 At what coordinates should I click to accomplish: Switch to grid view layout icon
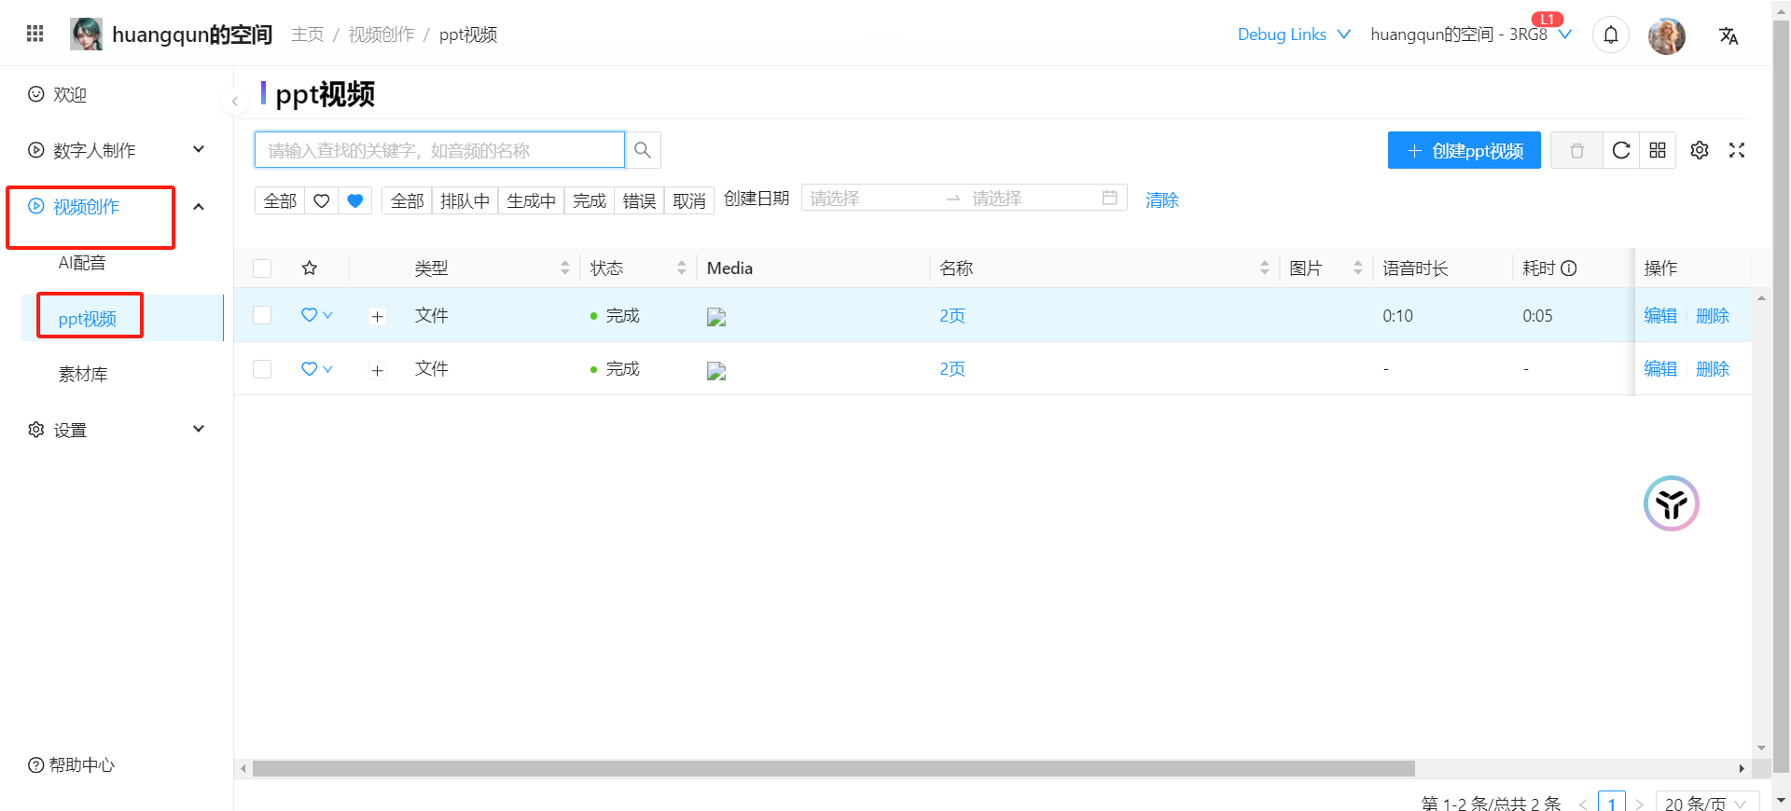pyautogui.click(x=1658, y=150)
